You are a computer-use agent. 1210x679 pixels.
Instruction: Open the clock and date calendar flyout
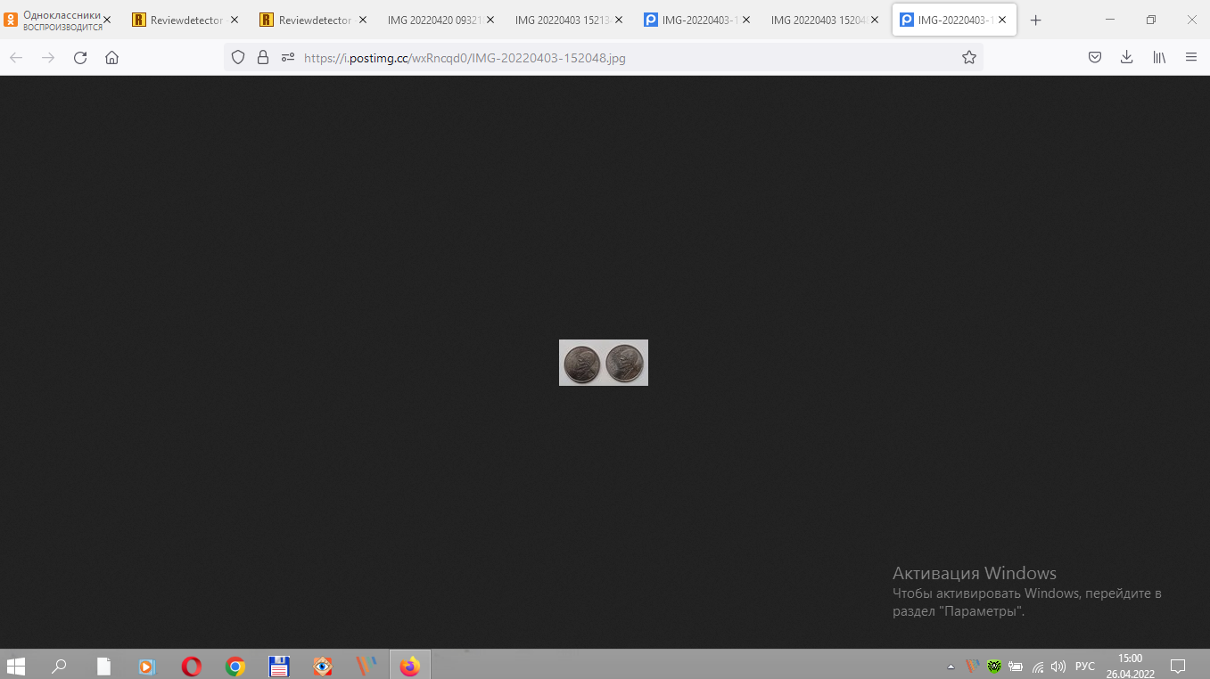(1130, 666)
